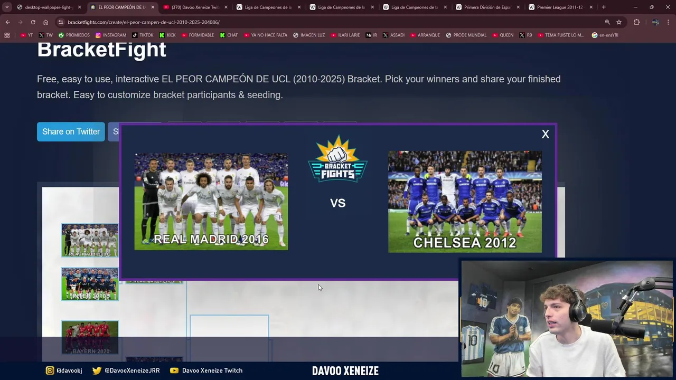Open the FORMIDABLE bookmark

pyautogui.click(x=198, y=35)
